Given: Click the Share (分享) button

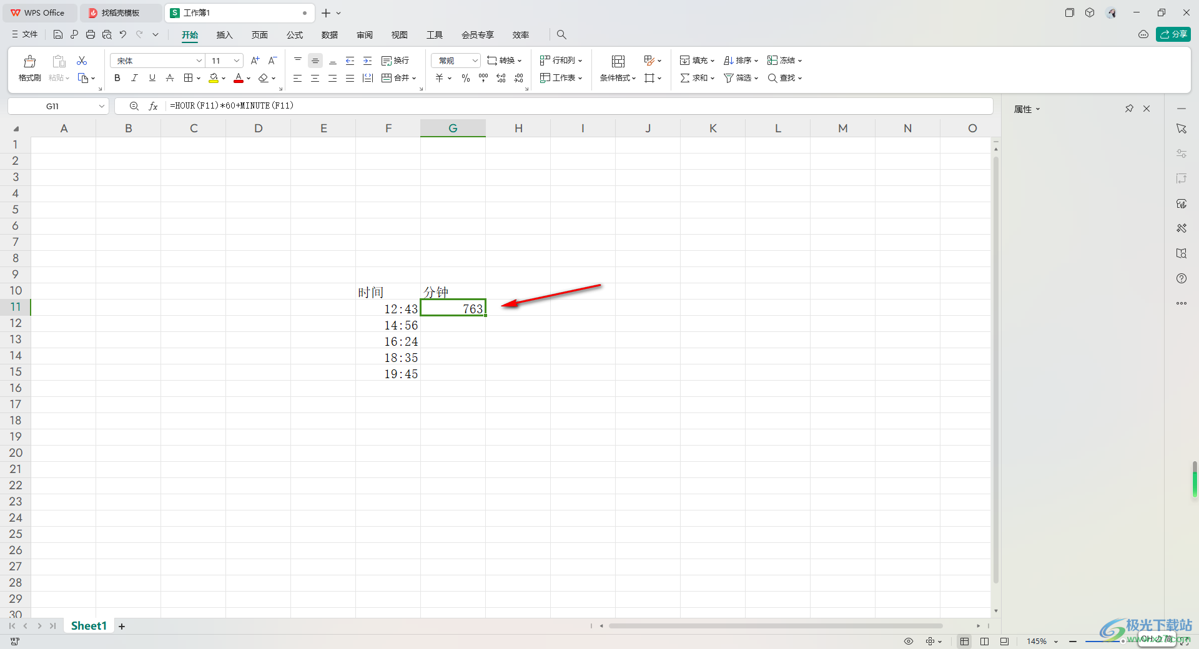Looking at the screenshot, I should pos(1173,34).
